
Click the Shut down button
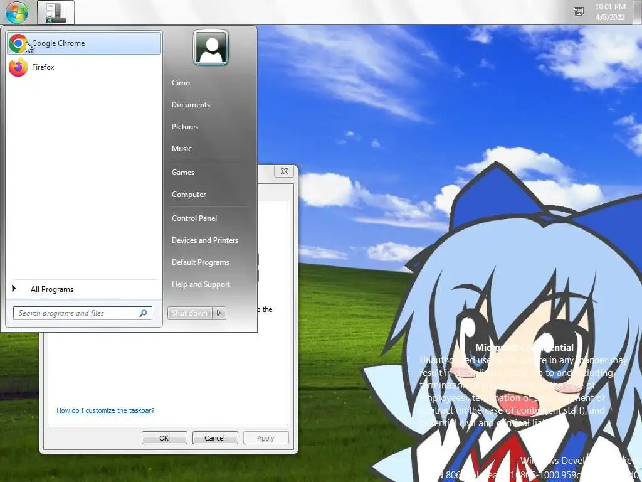click(x=189, y=313)
